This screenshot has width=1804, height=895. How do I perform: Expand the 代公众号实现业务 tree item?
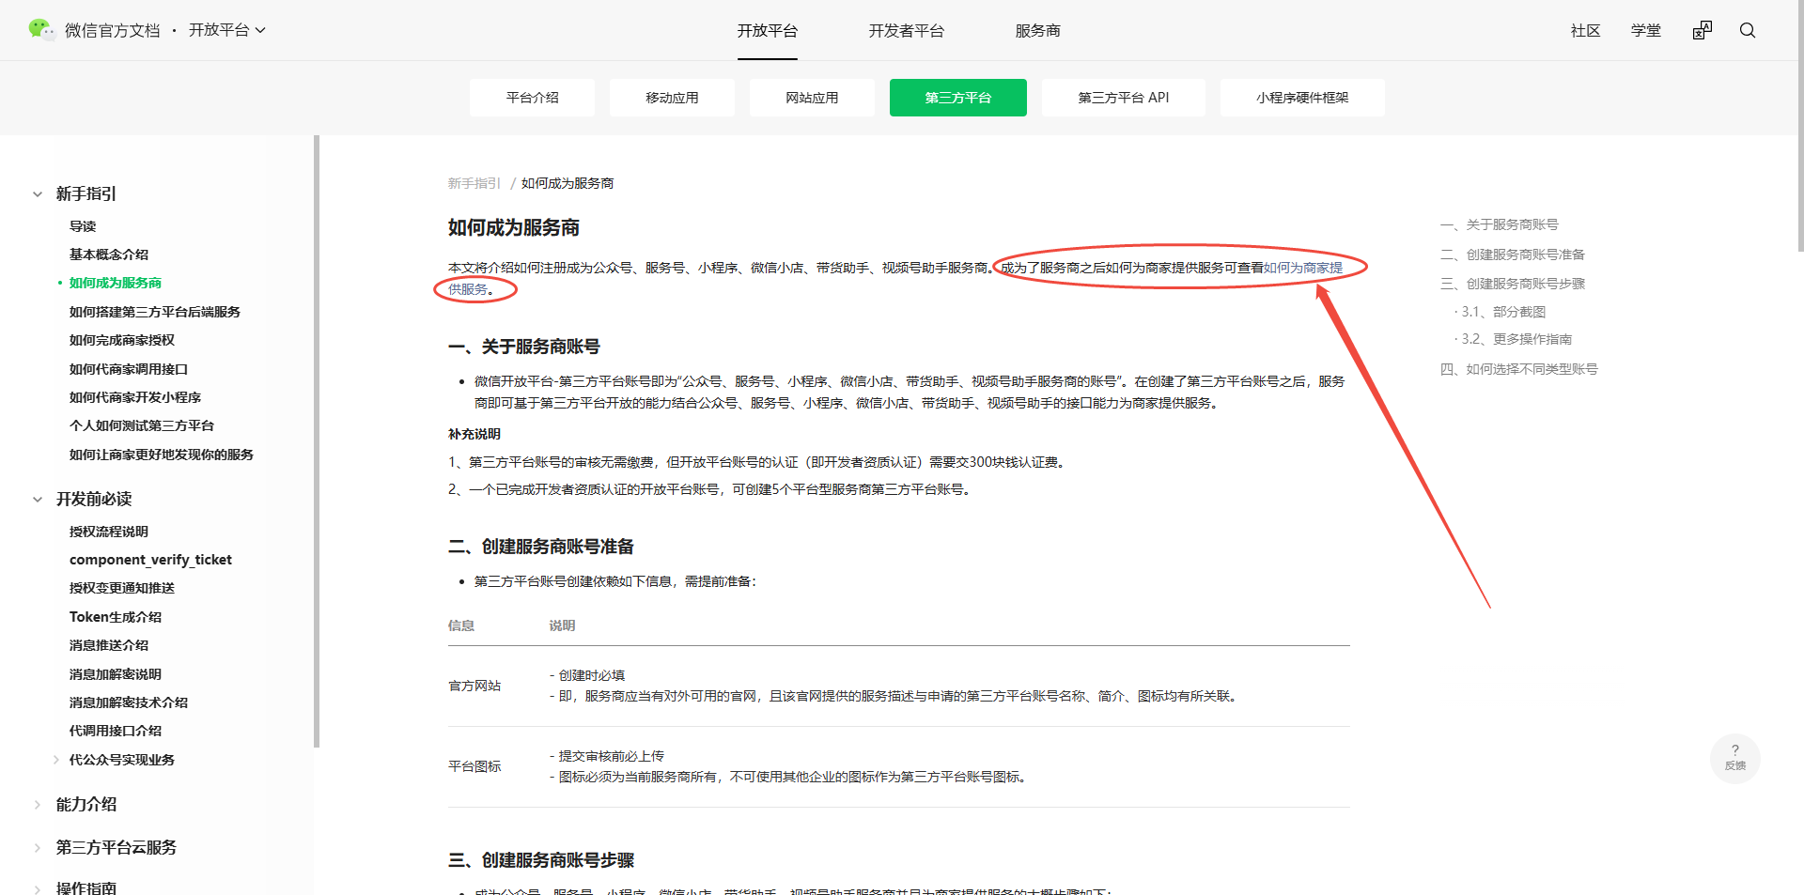(x=56, y=760)
